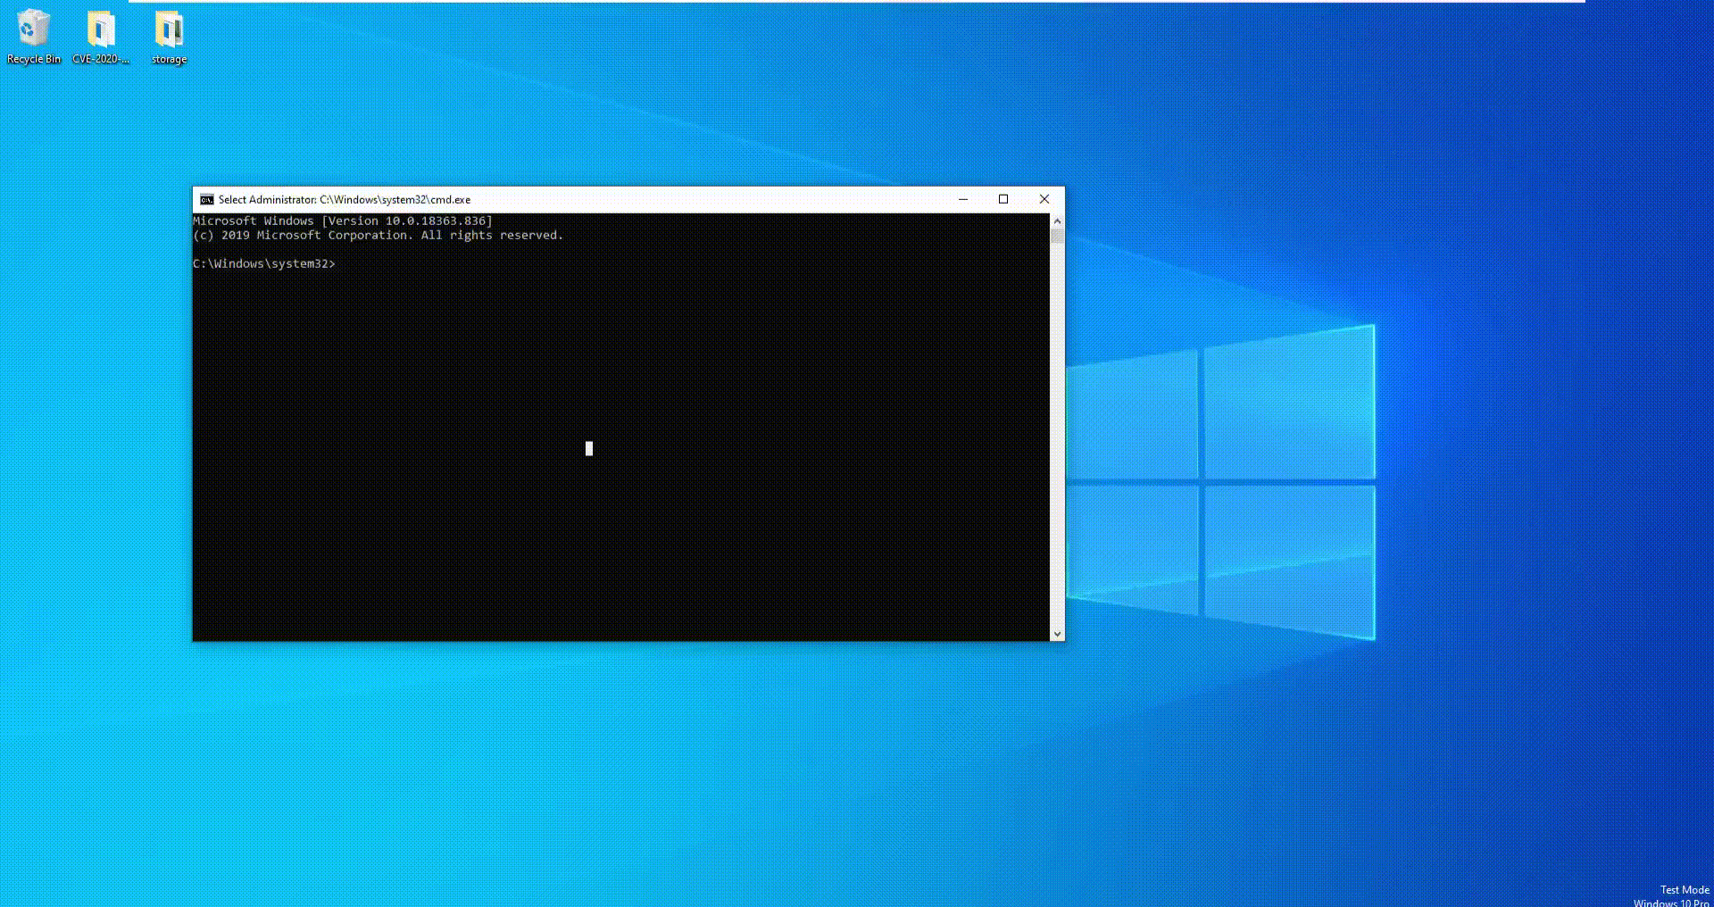
Task: Click the console scrollbar thumb
Action: point(1057,237)
